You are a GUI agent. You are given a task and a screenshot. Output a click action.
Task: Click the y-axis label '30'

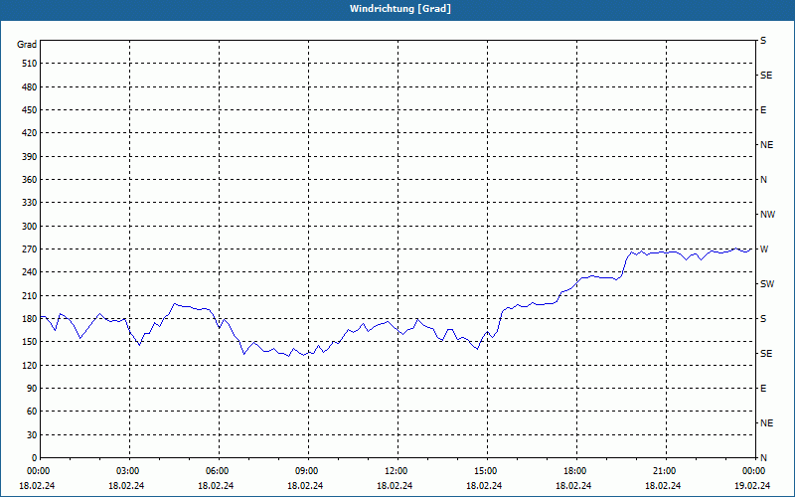point(32,435)
